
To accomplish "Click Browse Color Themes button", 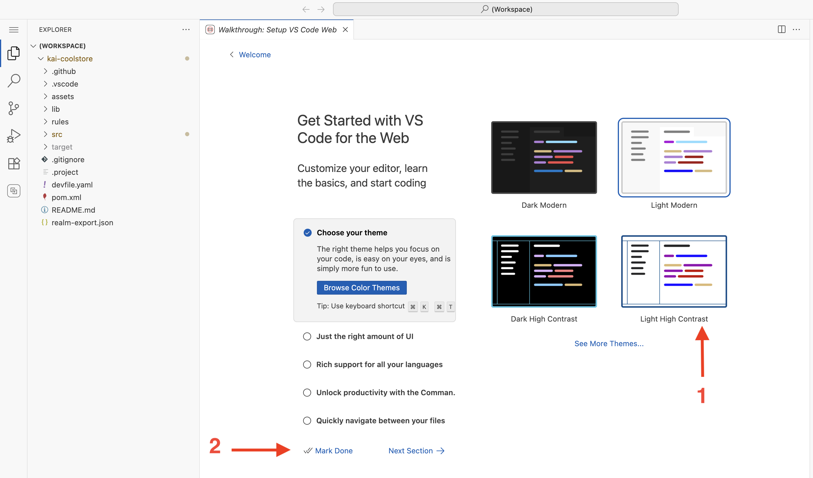I will point(361,288).
